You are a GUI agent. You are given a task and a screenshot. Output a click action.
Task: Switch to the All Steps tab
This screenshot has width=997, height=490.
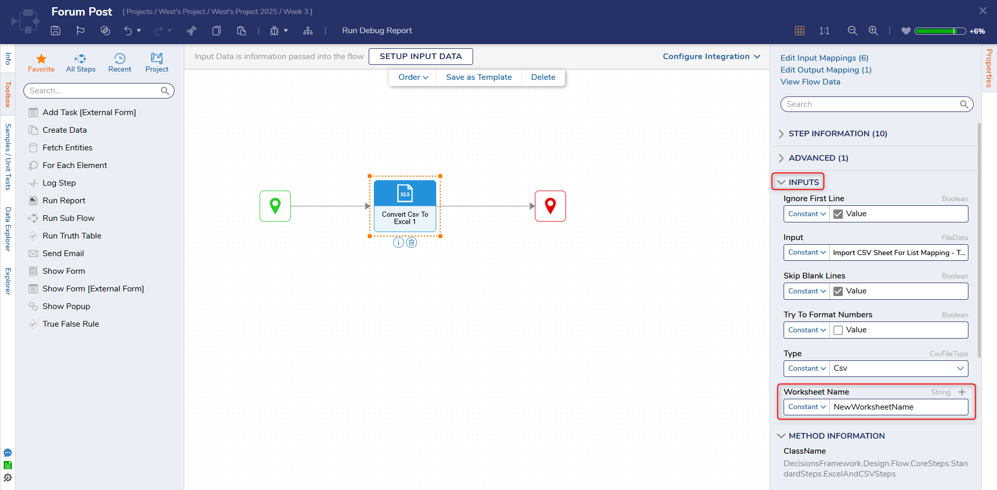pyautogui.click(x=80, y=63)
